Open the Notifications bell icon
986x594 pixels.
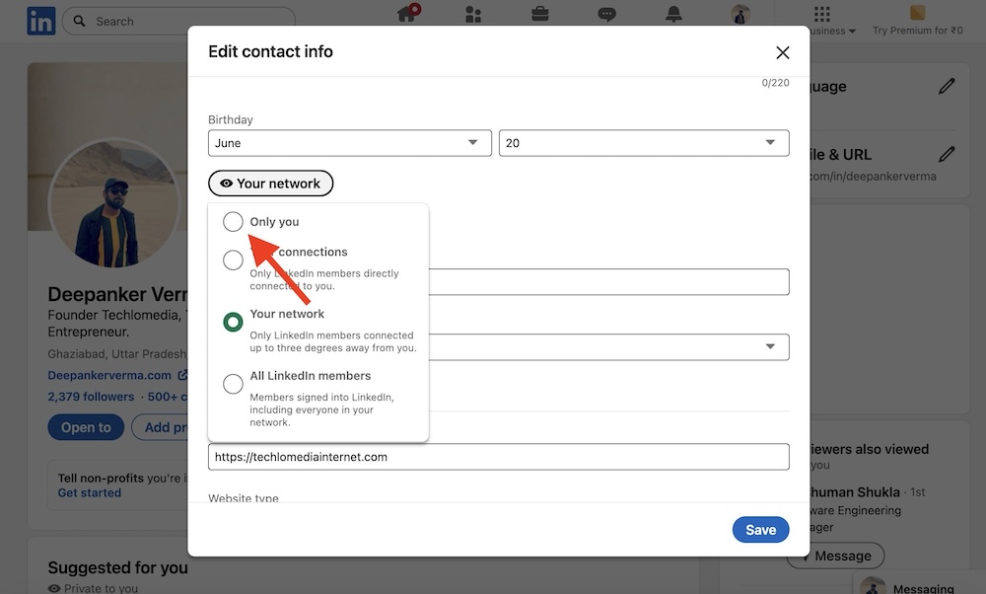coord(673,14)
